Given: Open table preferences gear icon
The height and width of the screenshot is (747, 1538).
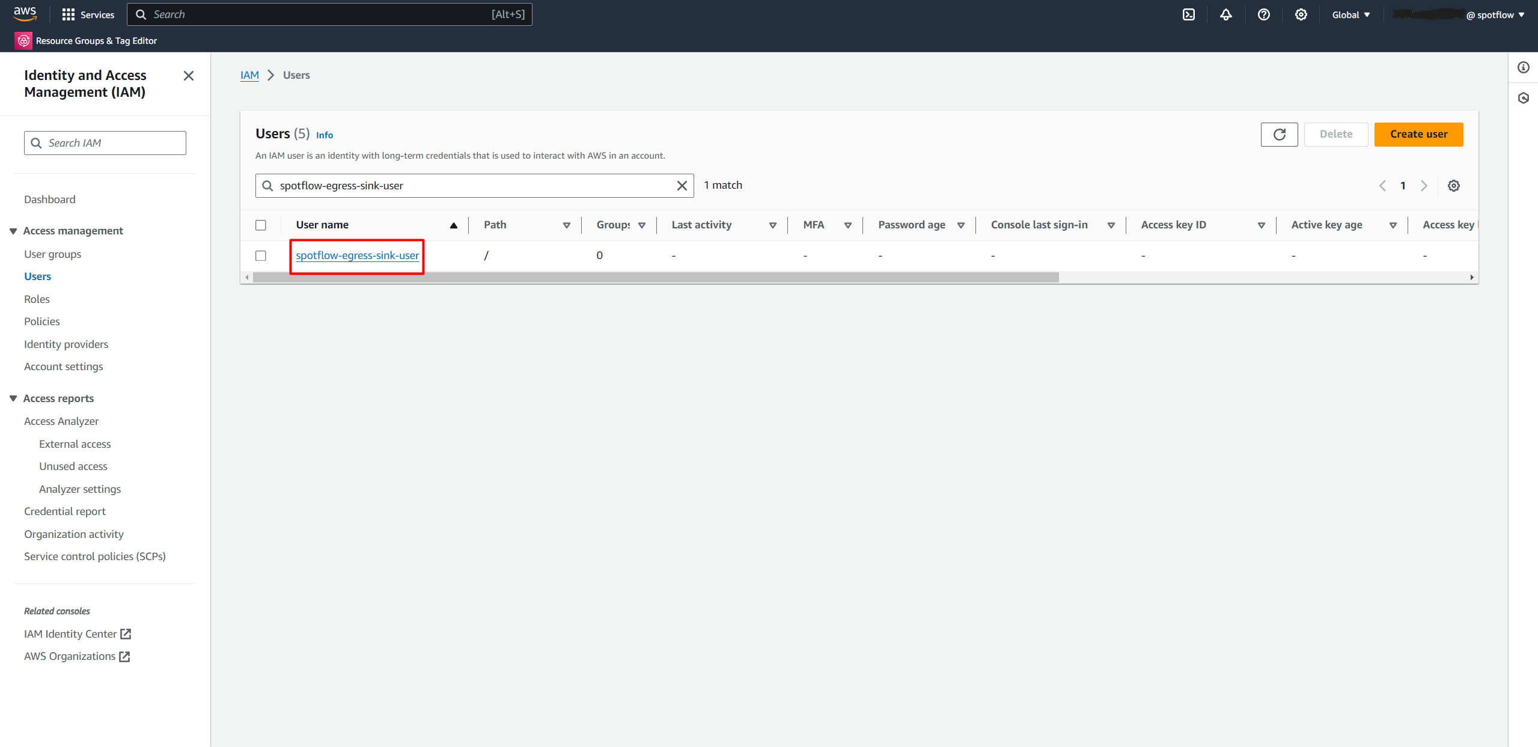Looking at the screenshot, I should tap(1453, 186).
